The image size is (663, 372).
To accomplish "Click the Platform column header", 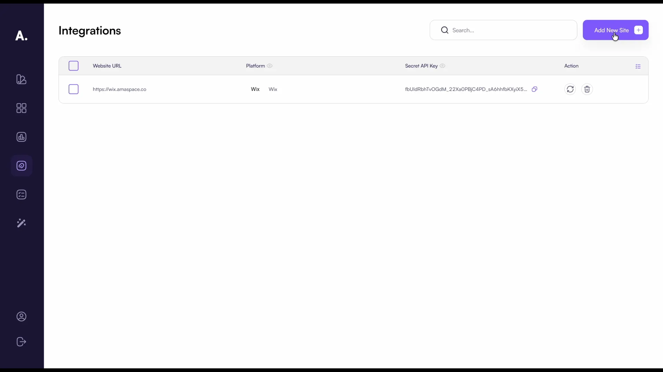I will (x=255, y=66).
